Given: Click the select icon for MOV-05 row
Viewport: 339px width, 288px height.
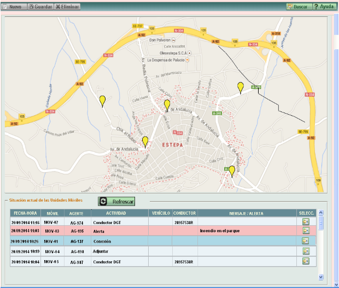Looking at the screenshot, I should (305, 261).
